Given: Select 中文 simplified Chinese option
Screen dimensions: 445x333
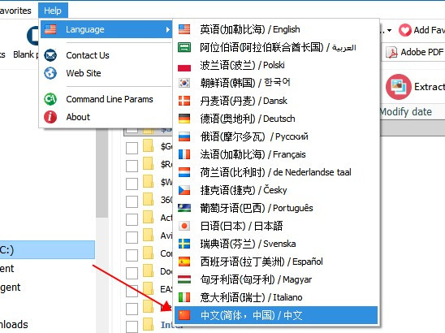Looking at the screenshot, I should tap(276, 315).
